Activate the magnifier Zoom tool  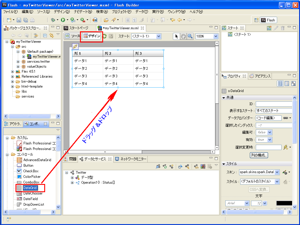coord(190,36)
